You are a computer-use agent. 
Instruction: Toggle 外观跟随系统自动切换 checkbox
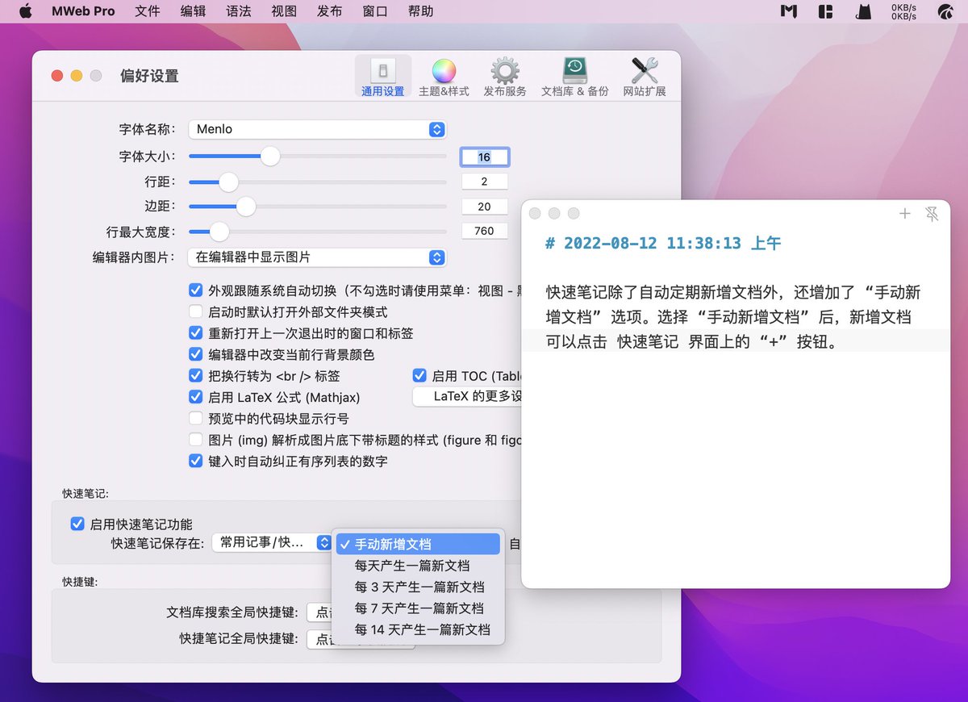coord(195,290)
